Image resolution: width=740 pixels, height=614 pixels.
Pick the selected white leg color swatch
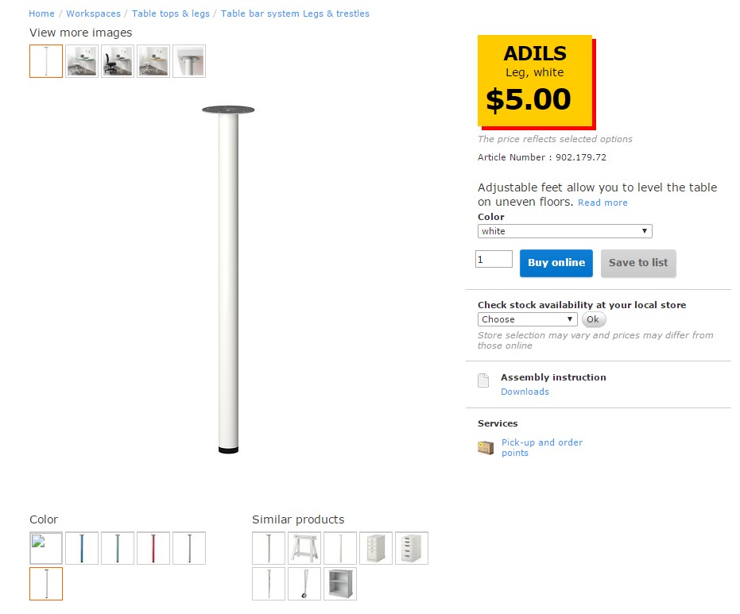click(46, 584)
